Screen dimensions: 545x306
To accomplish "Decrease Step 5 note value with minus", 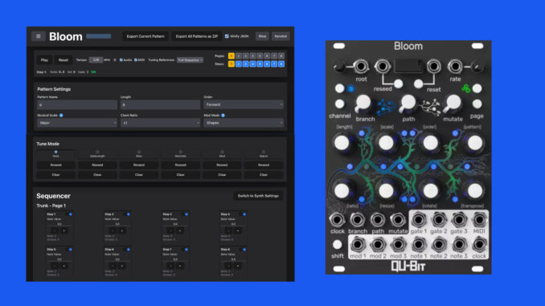I will pyautogui.click(x=55, y=266).
